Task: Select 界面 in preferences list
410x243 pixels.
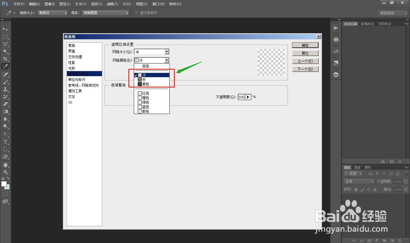Action: [84, 51]
